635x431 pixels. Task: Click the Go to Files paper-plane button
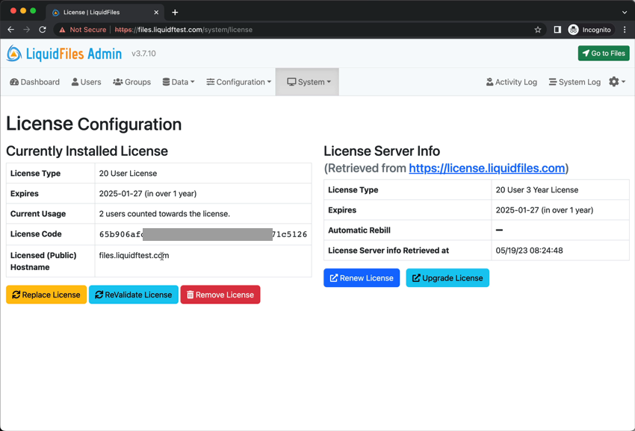point(604,53)
